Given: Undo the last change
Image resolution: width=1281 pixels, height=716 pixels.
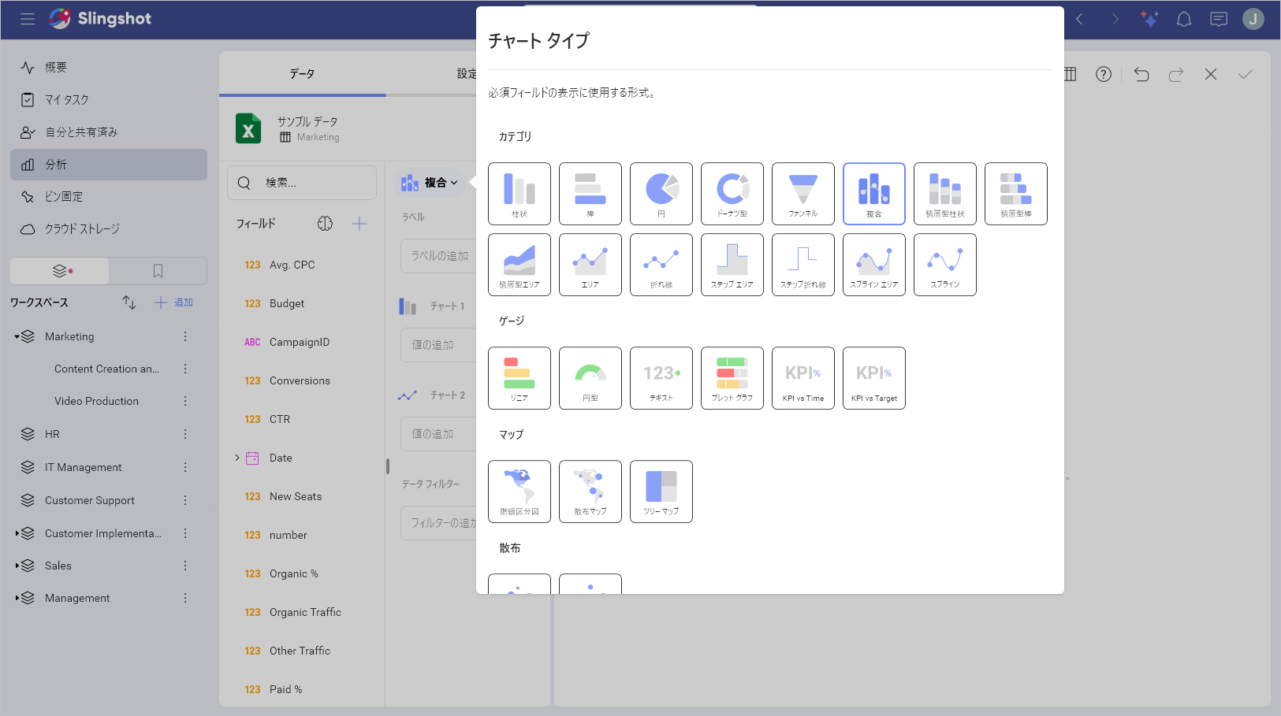Looking at the screenshot, I should coord(1141,74).
